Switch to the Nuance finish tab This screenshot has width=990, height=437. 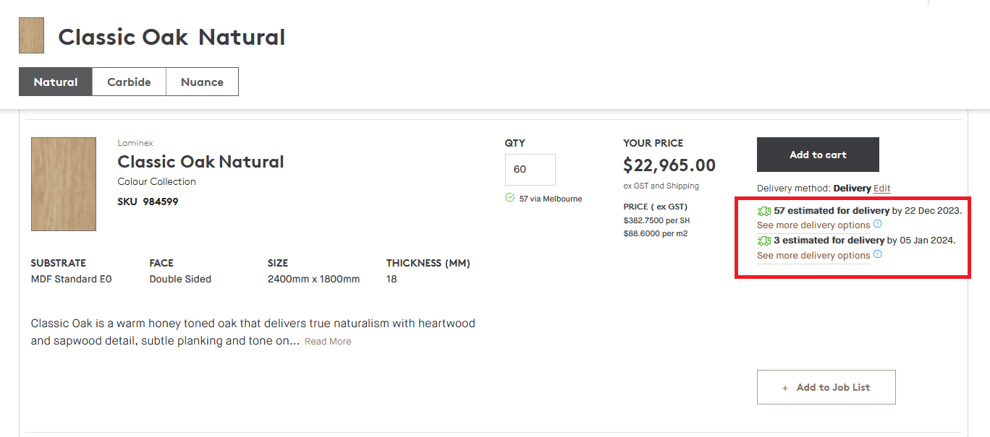pyautogui.click(x=202, y=82)
